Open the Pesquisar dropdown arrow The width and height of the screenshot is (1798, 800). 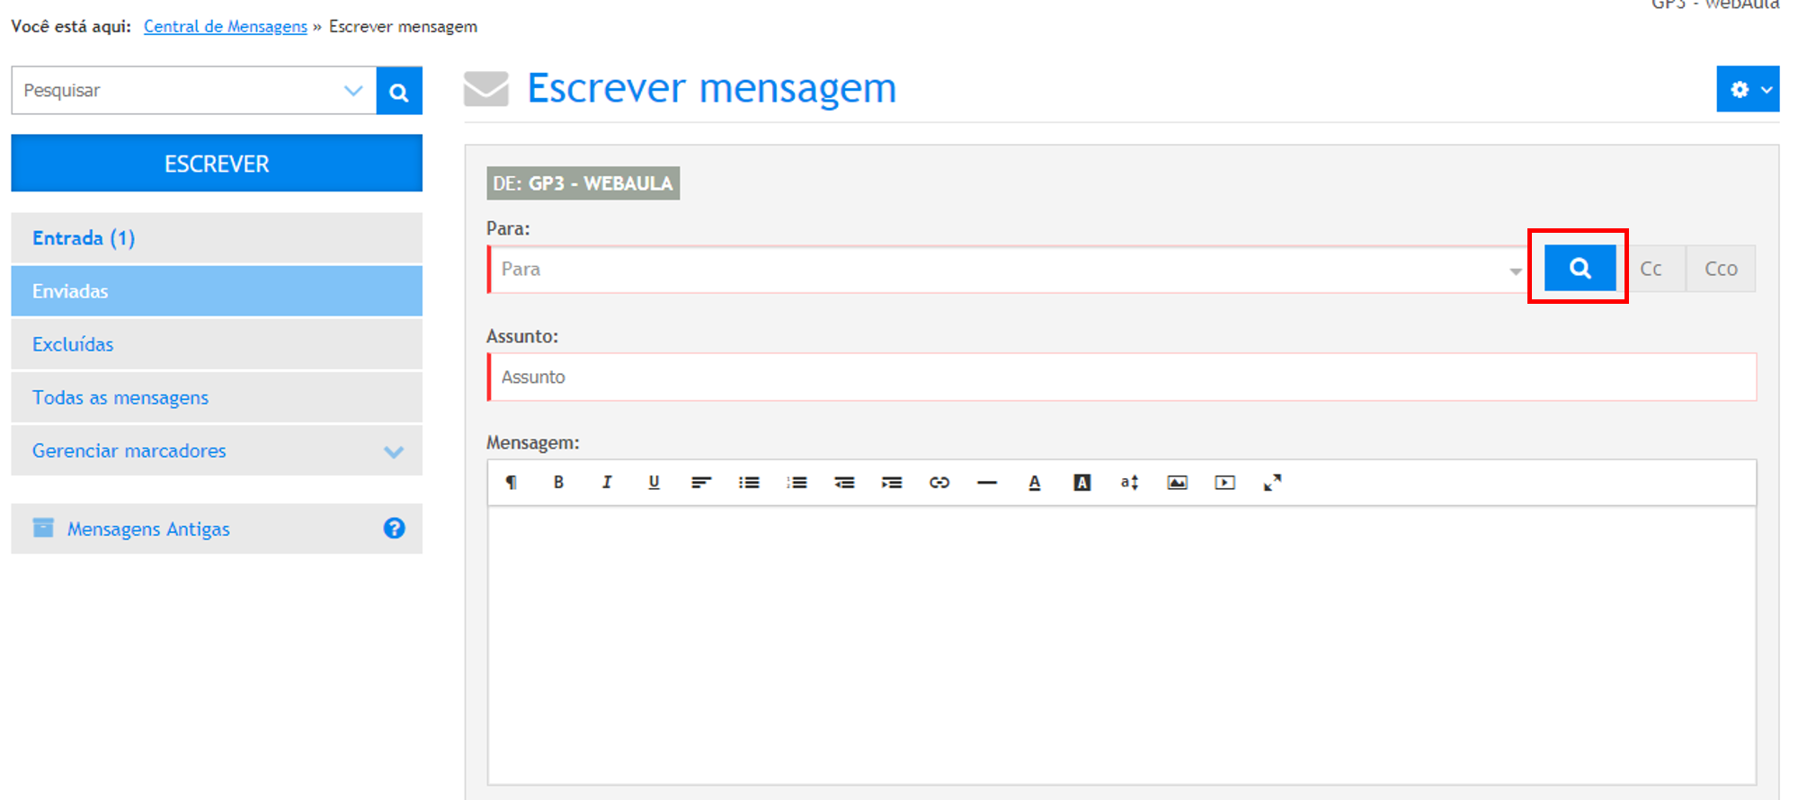pyautogui.click(x=353, y=91)
